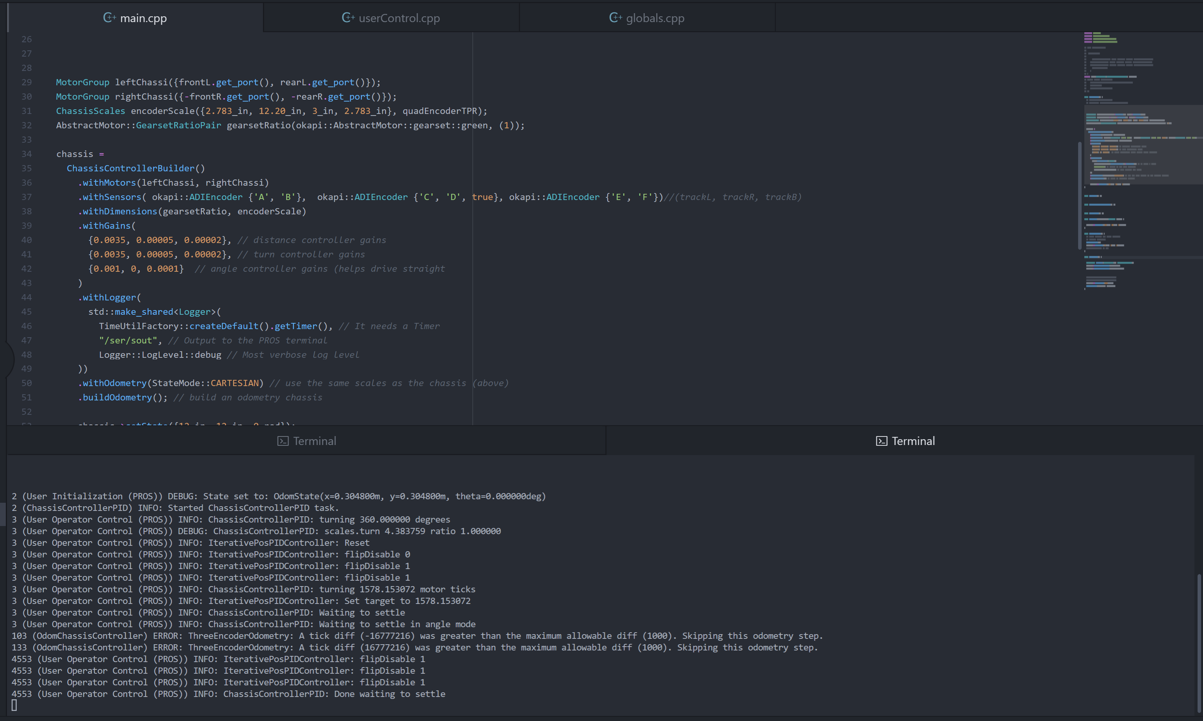1203x721 pixels.
Task: Click terminal line 'State set to: OdomState'
Action: [x=278, y=496]
